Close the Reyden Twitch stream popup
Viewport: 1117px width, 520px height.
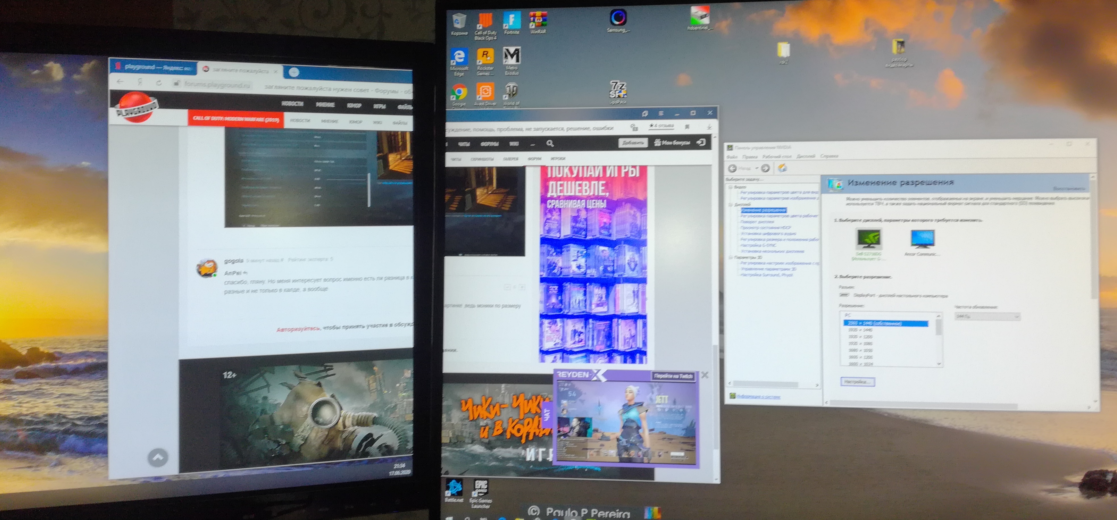click(705, 375)
